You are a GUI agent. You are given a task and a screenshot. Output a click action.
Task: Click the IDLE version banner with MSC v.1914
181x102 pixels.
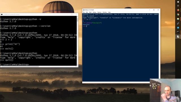coord(120,15)
